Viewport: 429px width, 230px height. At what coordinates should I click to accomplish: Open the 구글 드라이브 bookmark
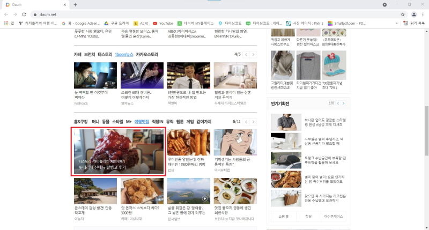click(116, 23)
